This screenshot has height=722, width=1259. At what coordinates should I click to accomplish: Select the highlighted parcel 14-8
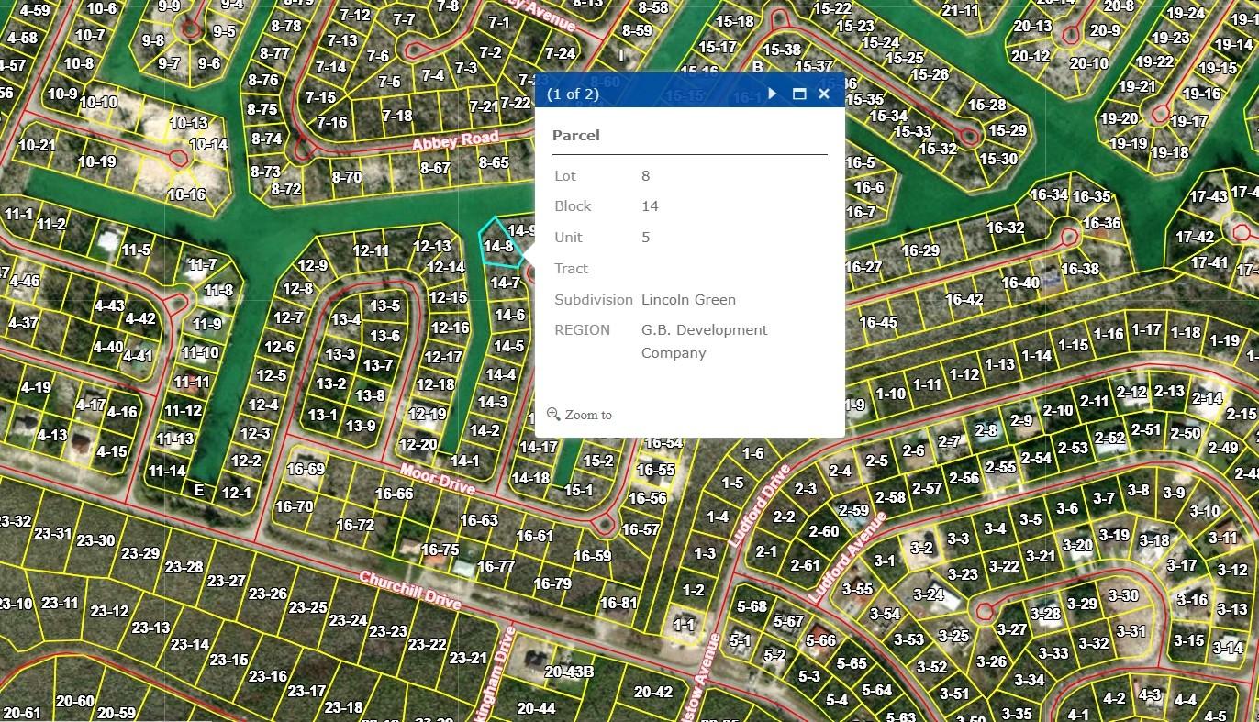pyautogui.click(x=498, y=246)
